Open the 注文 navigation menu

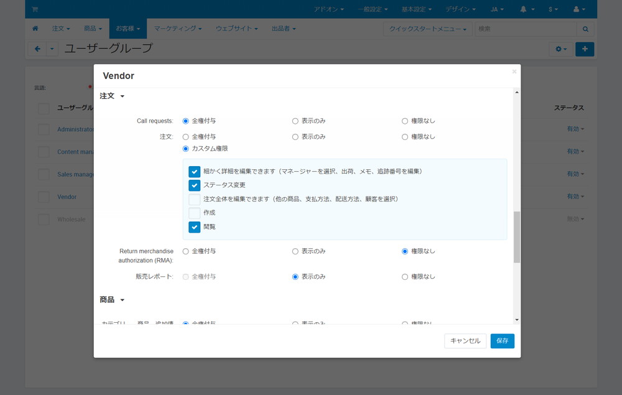click(61, 29)
